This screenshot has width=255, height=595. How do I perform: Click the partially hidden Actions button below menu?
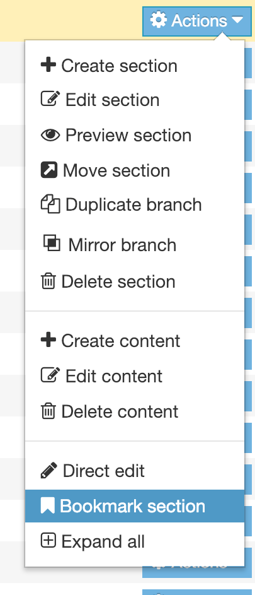click(x=197, y=572)
